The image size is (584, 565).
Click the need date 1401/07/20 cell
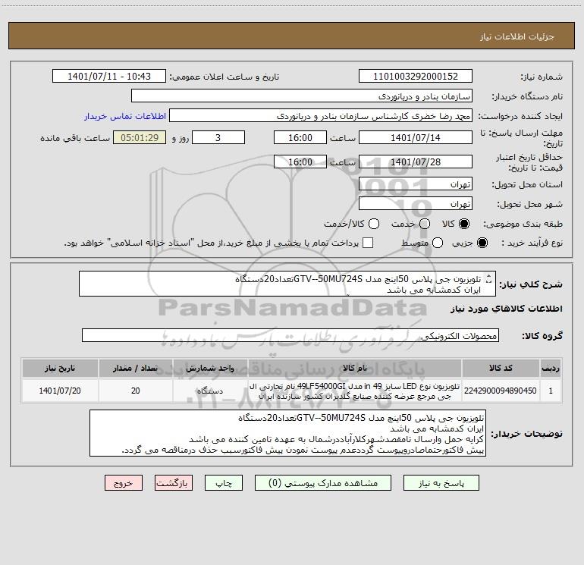click(x=60, y=391)
